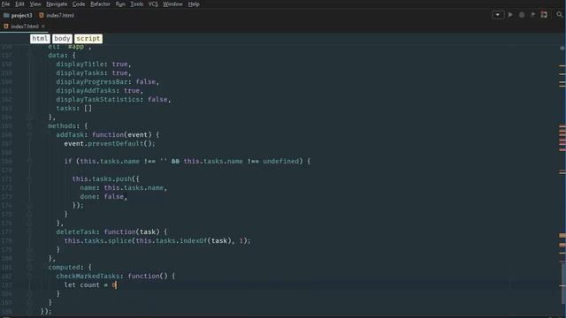Open the VCS menu
566x318 pixels.
click(x=153, y=4)
